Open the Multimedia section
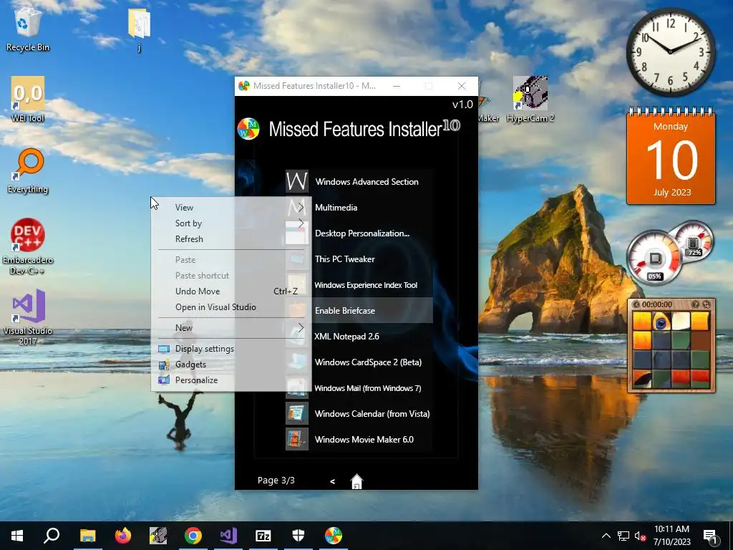 click(x=359, y=207)
